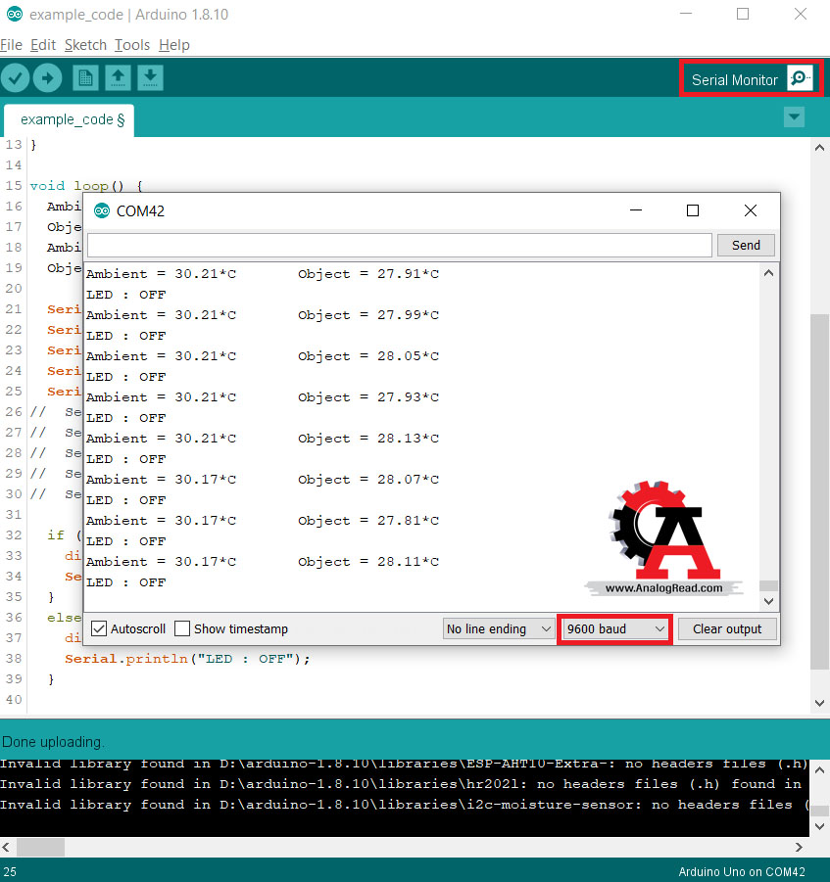Click serial output scrollbar up arrow
Viewport: 830px width, 882px height.
tap(768, 273)
